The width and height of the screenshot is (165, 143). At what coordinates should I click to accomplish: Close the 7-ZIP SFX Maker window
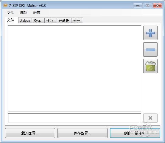click(157, 6)
